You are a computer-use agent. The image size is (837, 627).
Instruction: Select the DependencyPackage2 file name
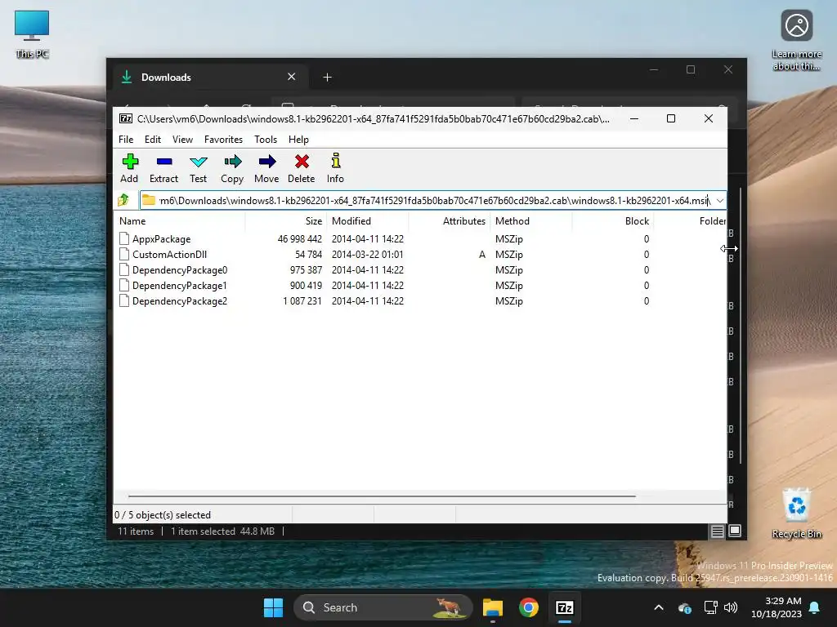pyautogui.click(x=180, y=300)
